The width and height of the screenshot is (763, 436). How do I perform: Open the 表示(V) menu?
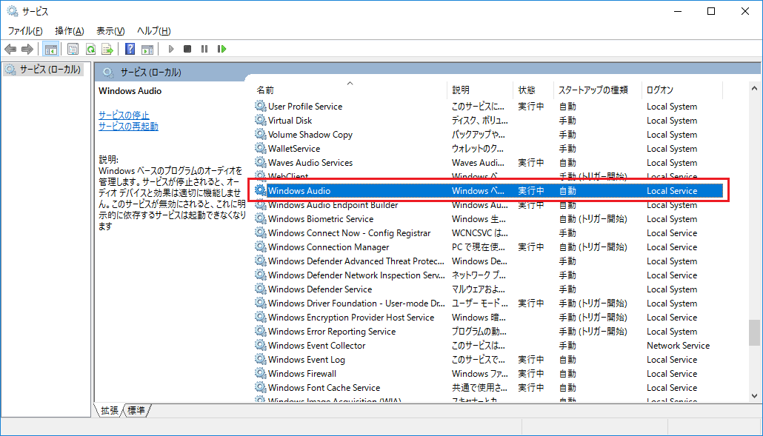pyautogui.click(x=110, y=31)
